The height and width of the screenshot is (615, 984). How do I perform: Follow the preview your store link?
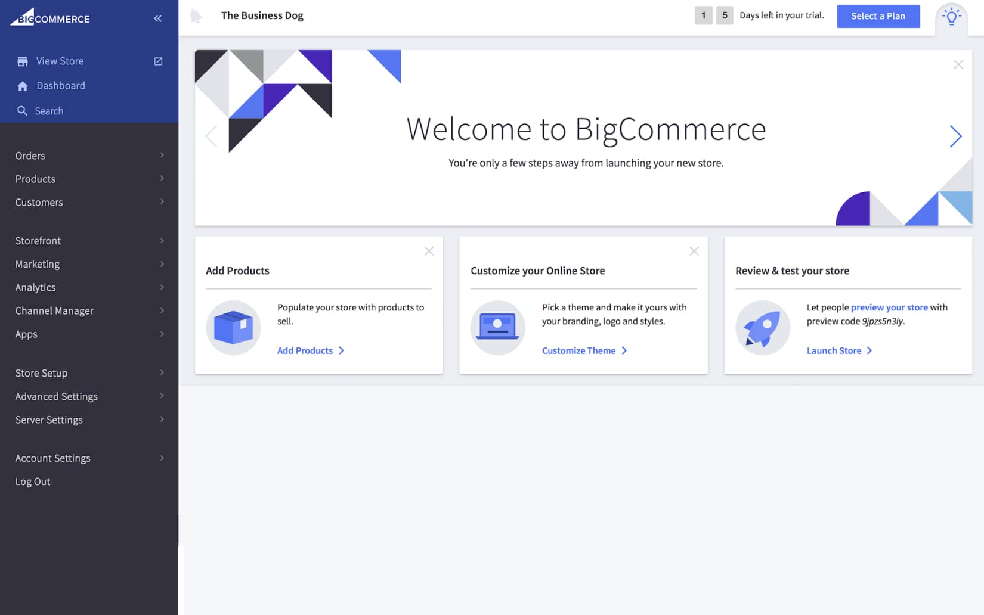coord(889,307)
